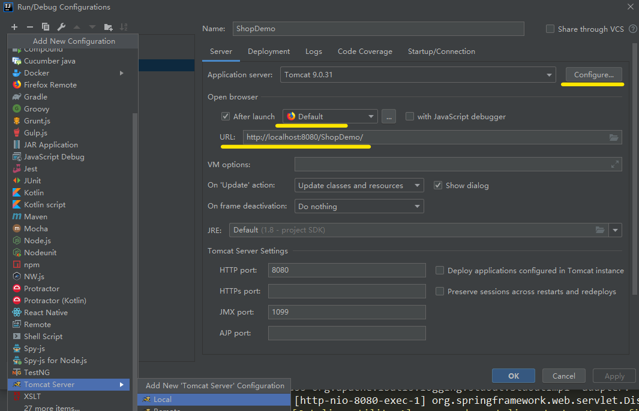Click the Name field containing ShopDemo
Viewport: 639px width, 411px height.
point(378,29)
